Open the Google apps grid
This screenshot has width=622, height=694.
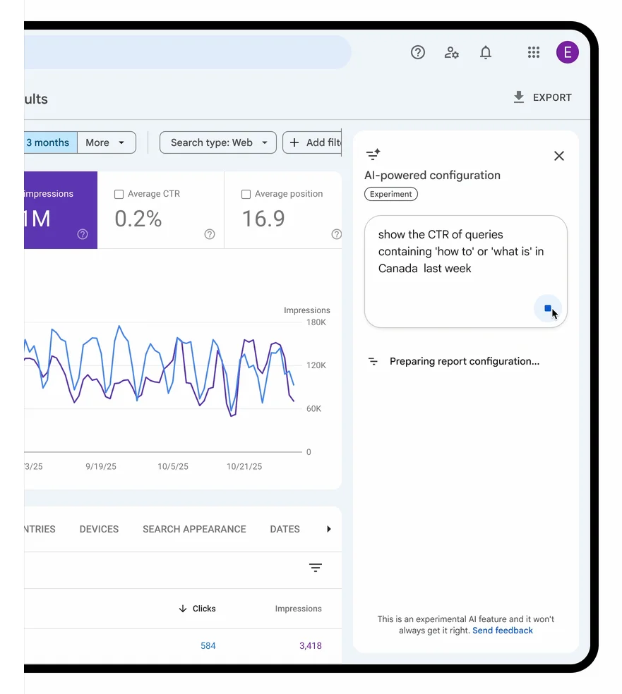tap(534, 52)
